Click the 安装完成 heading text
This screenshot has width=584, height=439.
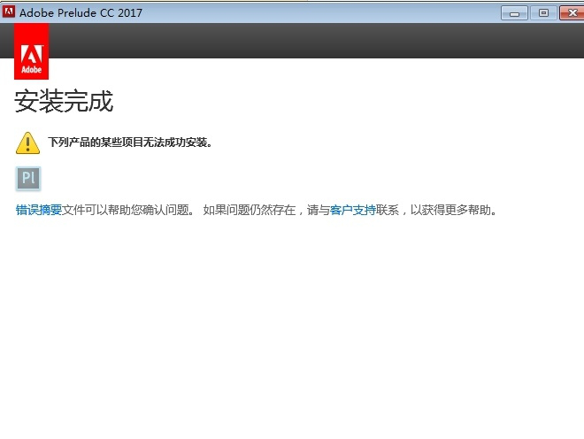pos(64,101)
